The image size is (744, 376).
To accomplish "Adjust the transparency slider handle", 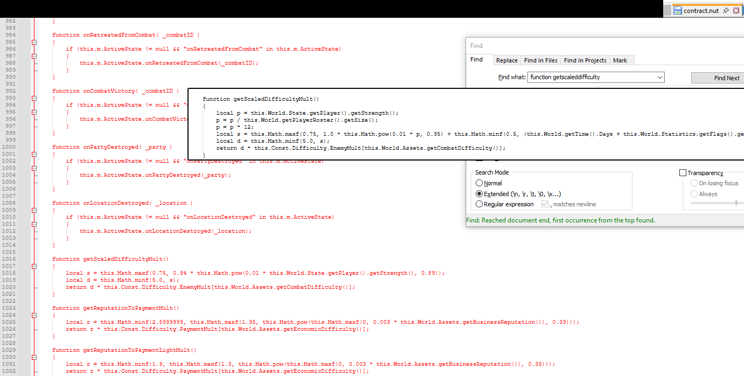I will [736, 203].
